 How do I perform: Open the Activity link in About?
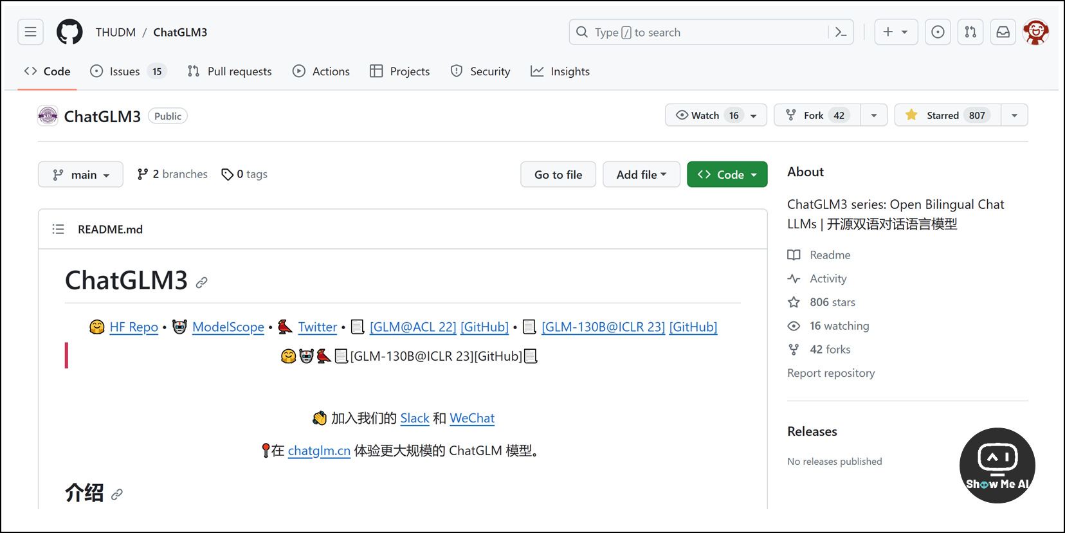tap(828, 278)
